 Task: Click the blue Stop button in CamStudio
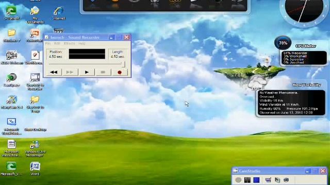point(256,180)
